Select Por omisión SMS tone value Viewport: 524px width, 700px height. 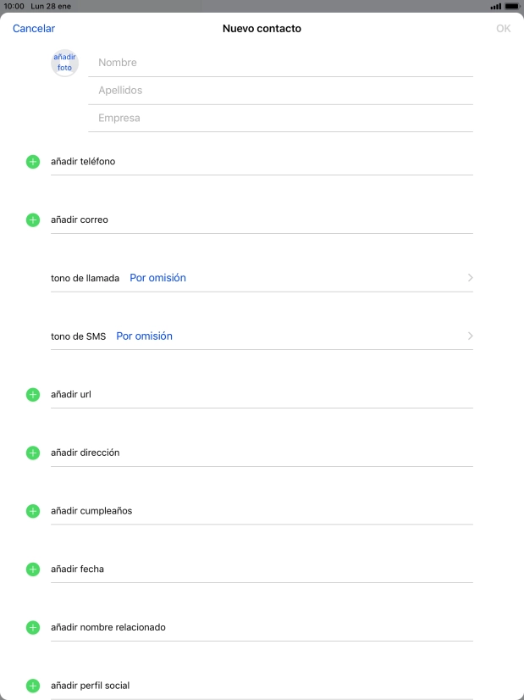pyautogui.click(x=144, y=336)
